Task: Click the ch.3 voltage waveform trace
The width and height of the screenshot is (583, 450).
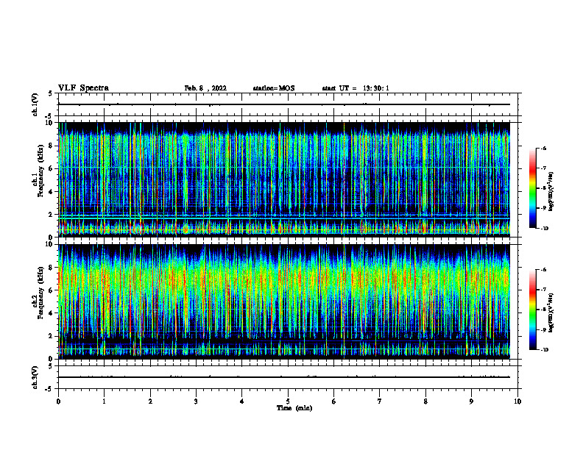Action: [x=284, y=377]
